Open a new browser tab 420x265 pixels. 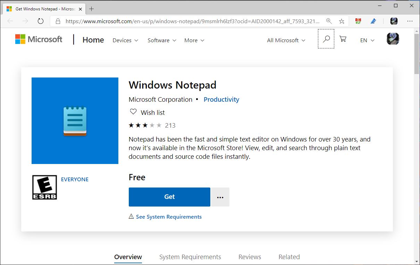[x=92, y=9]
